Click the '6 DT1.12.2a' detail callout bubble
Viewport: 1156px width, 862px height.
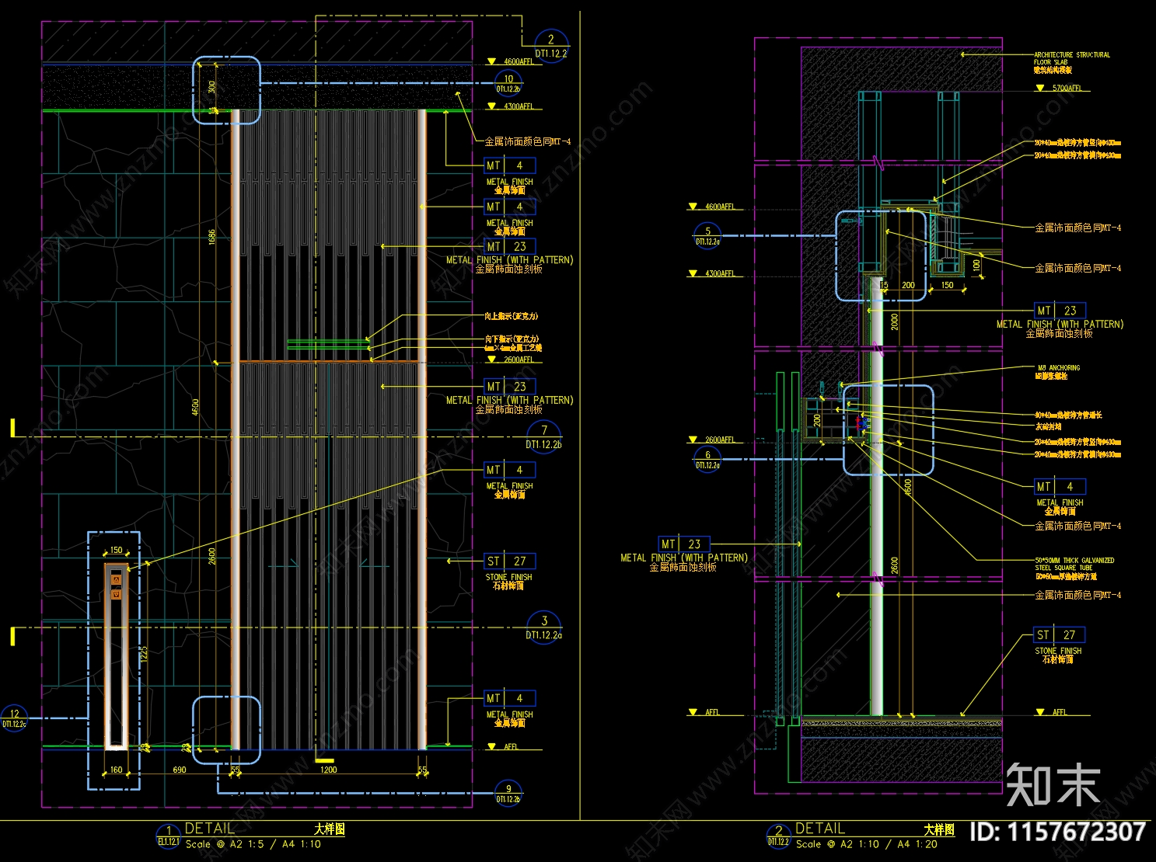point(707,460)
